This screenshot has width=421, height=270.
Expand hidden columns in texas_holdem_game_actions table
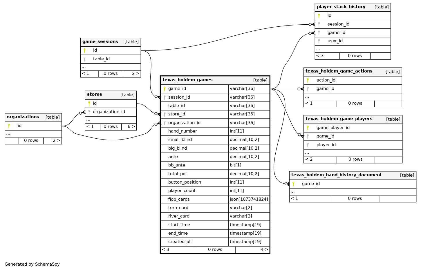pos(307,97)
